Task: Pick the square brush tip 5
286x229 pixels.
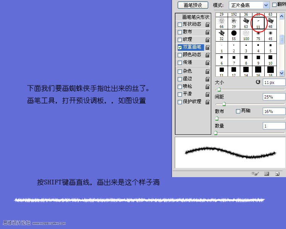Action: pos(270,47)
